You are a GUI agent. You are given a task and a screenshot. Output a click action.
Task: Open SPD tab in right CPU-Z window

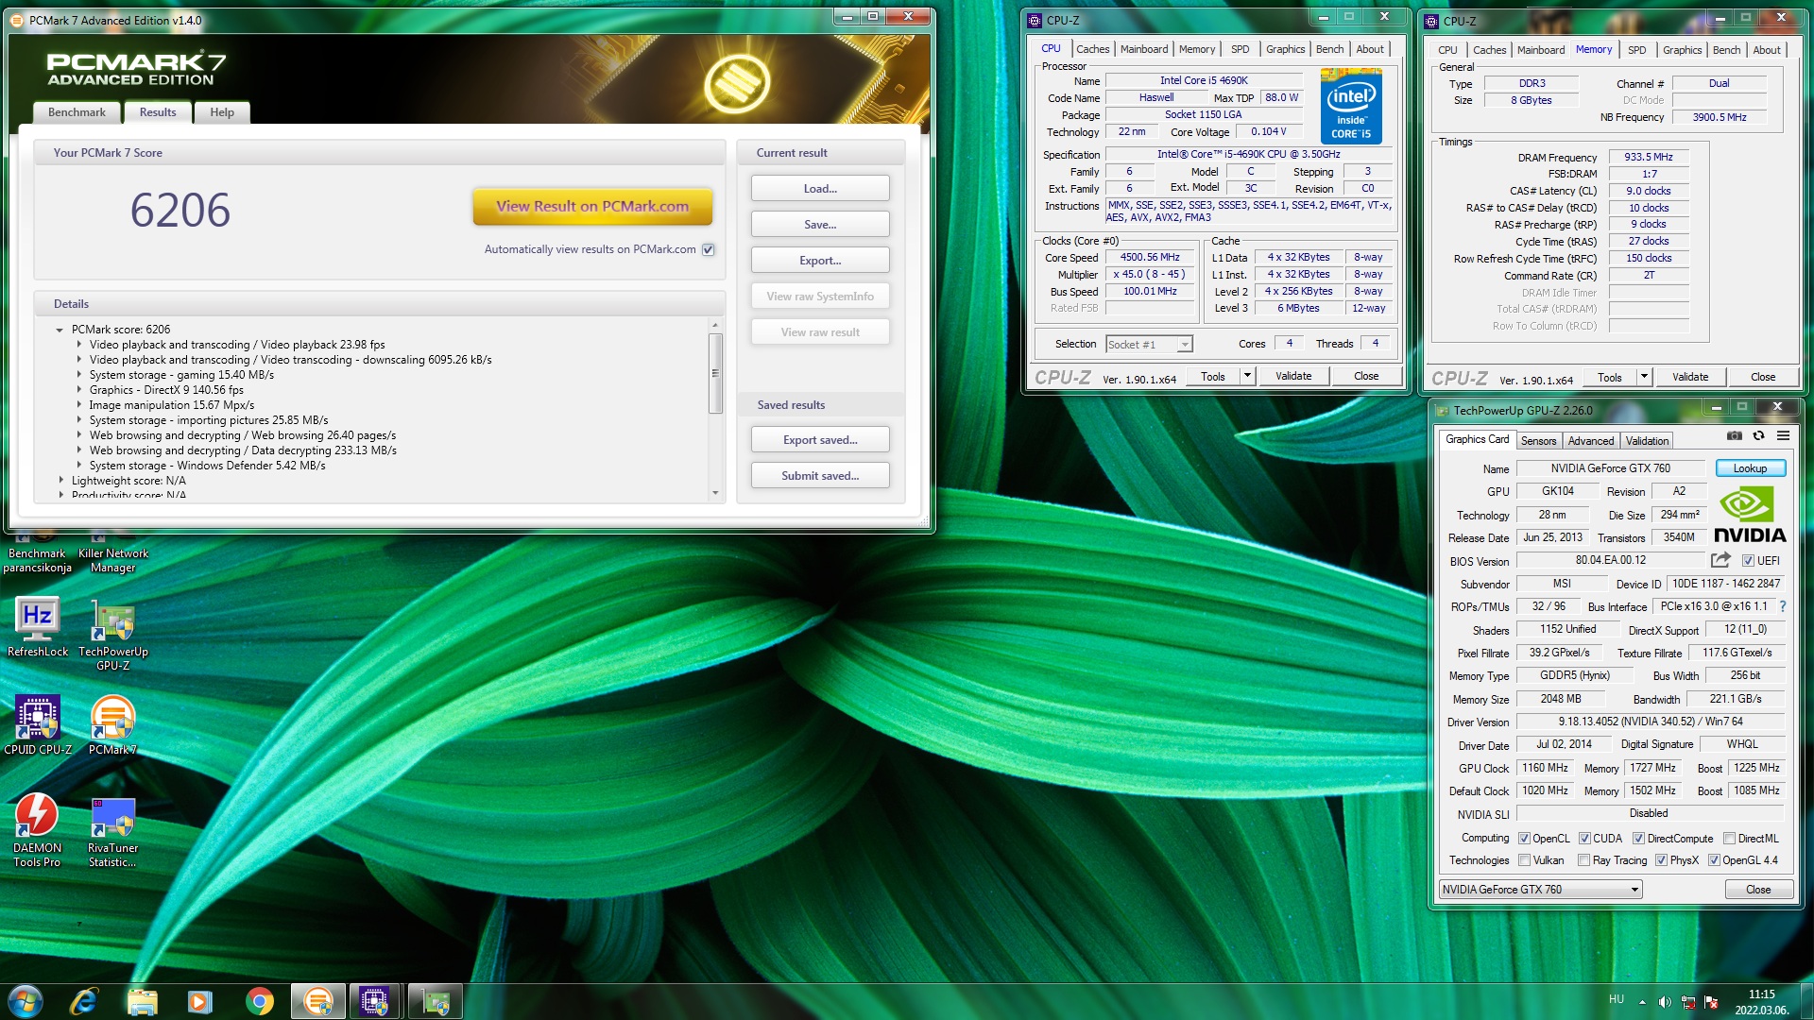[x=1636, y=50]
